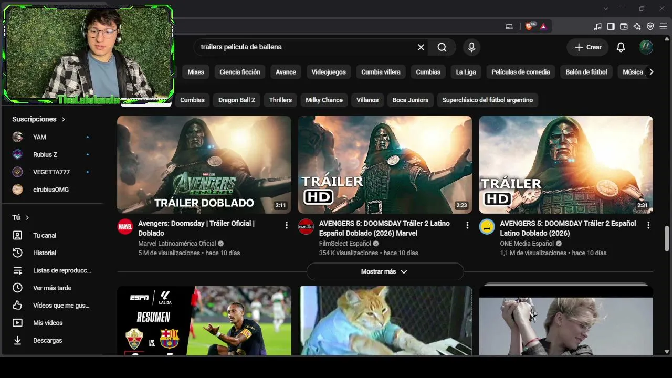Image resolution: width=672 pixels, height=378 pixels.
Task: Open Brave Wallet icon
Action: pos(624,26)
